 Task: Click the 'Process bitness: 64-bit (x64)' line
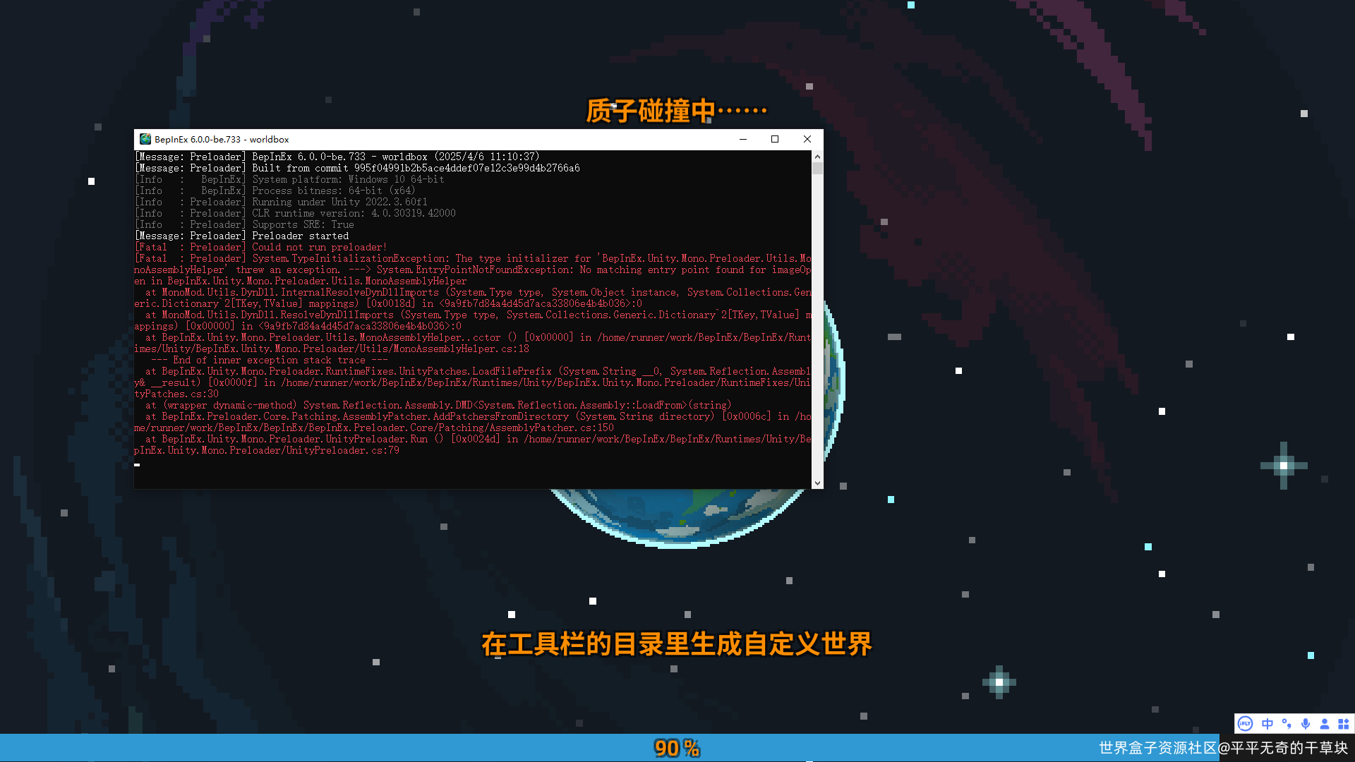coord(275,190)
